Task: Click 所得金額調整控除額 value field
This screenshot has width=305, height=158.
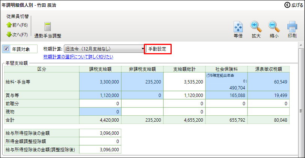Action: (100, 141)
